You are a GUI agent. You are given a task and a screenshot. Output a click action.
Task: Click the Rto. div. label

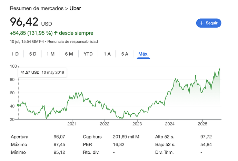tap(91, 152)
